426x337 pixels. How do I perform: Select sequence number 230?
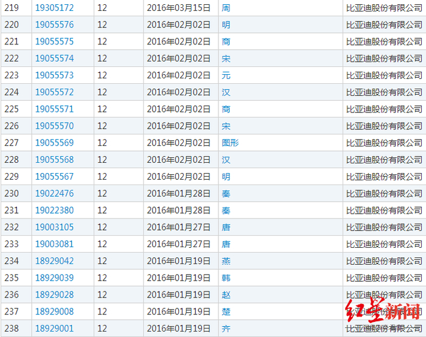(12, 193)
